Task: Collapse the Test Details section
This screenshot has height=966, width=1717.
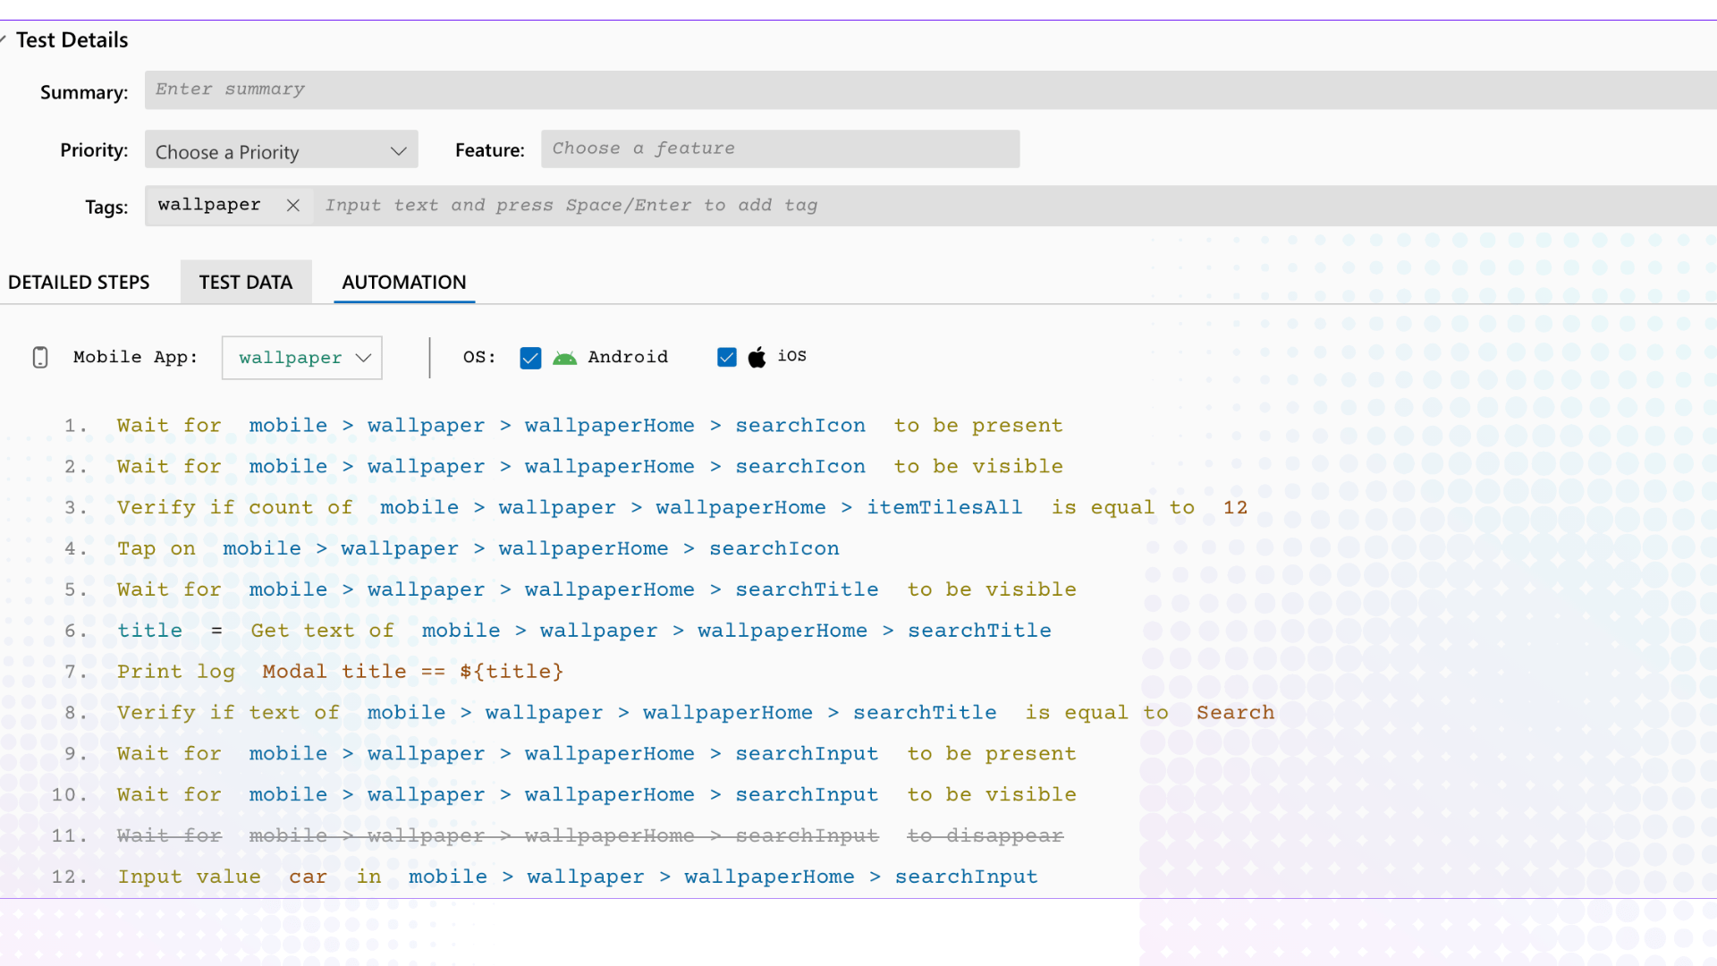Action: 4,38
